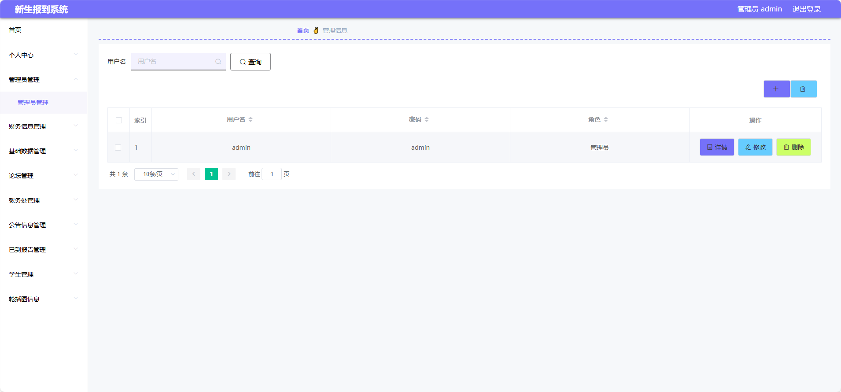Open 详情 for admin row
Screen dimensions: 841x392
(x=717, y=147)
